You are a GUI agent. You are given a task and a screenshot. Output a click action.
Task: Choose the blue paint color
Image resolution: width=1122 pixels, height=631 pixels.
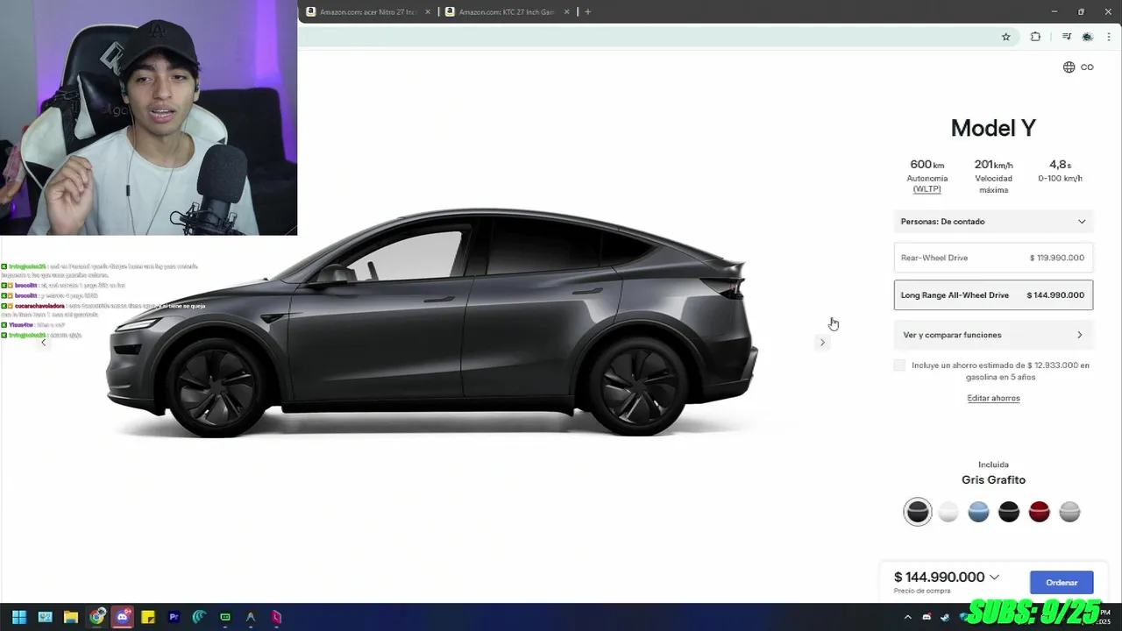[978, 512]
